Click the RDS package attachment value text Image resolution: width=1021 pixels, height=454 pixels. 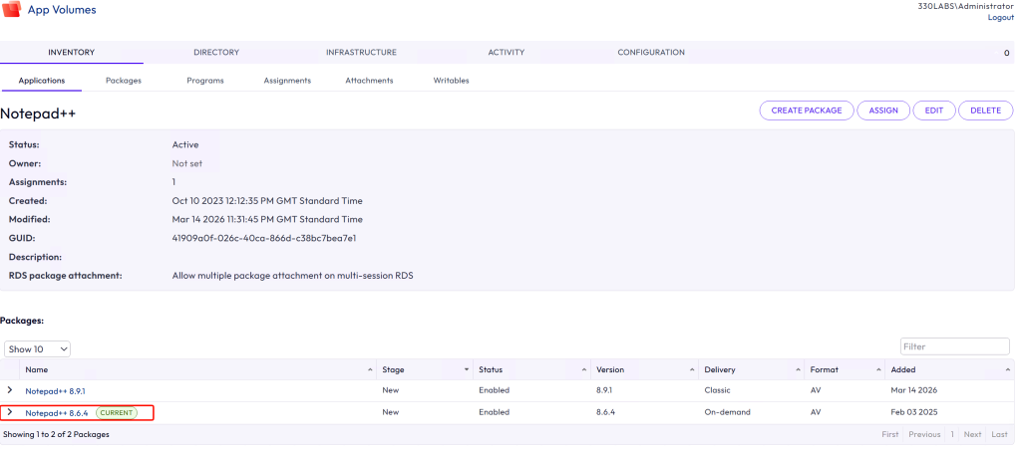[292, 276]
